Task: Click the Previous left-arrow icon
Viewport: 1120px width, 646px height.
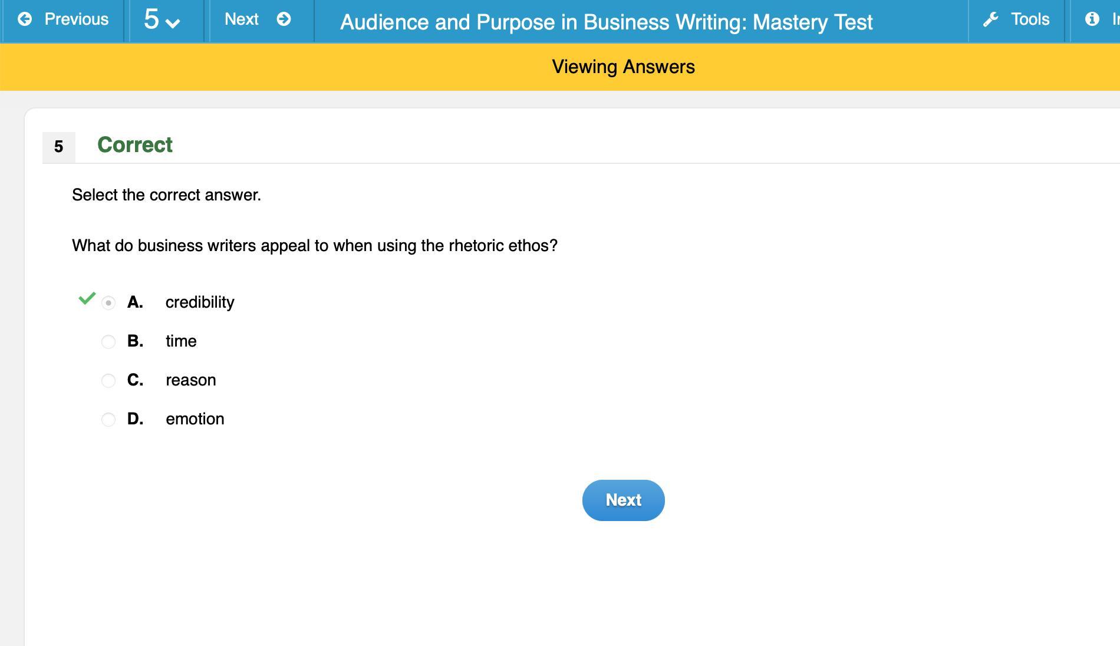Action: click(x=25, y=19)
